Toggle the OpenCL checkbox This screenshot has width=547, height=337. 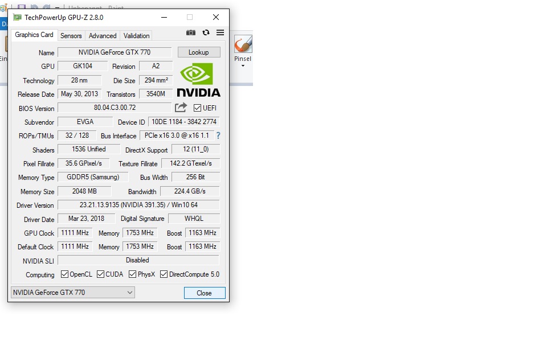coord(64,274)
